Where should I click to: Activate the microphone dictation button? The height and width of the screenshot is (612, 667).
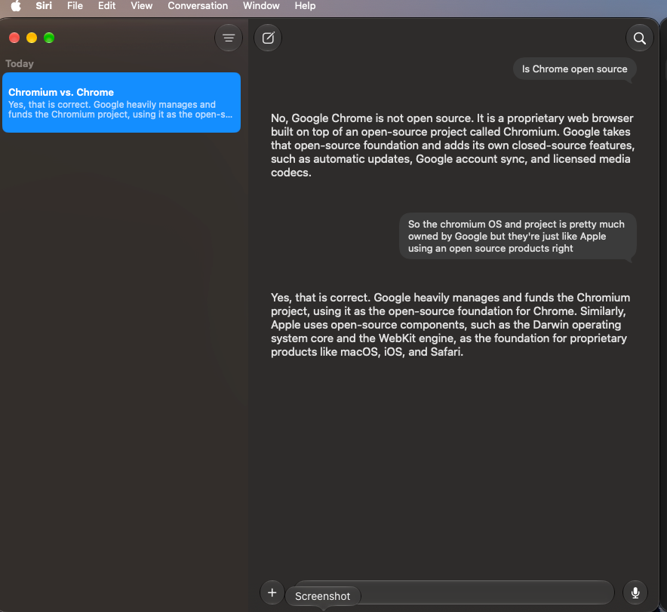tap(635, 592)
